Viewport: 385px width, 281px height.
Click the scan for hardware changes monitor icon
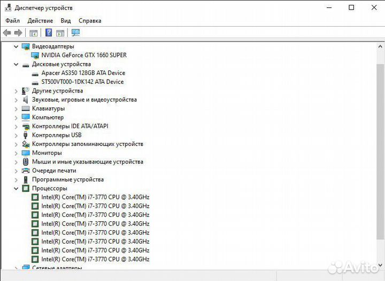click(75, 33)
